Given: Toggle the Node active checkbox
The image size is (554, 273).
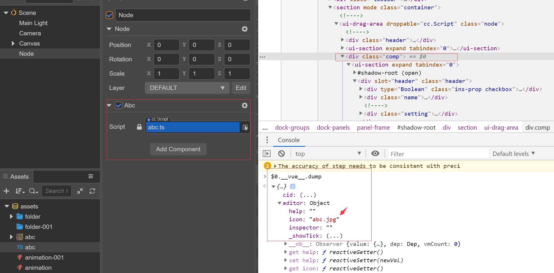Looking at the screenshot, I should point(110,15).
